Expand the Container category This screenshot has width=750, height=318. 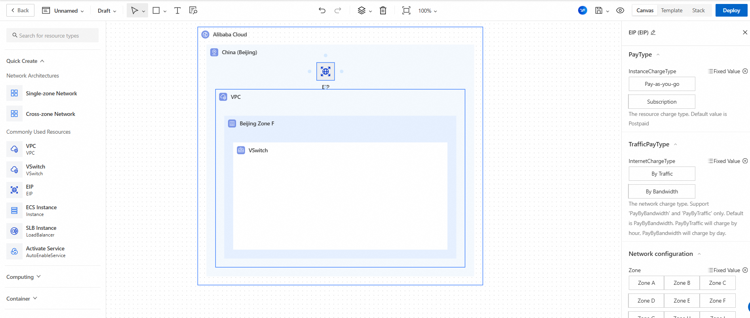pyautogui.click(x=22, y=299)
